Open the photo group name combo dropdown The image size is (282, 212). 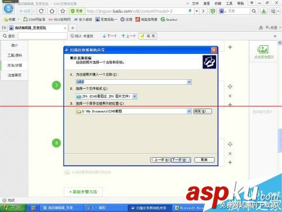(x=189, y=82)
